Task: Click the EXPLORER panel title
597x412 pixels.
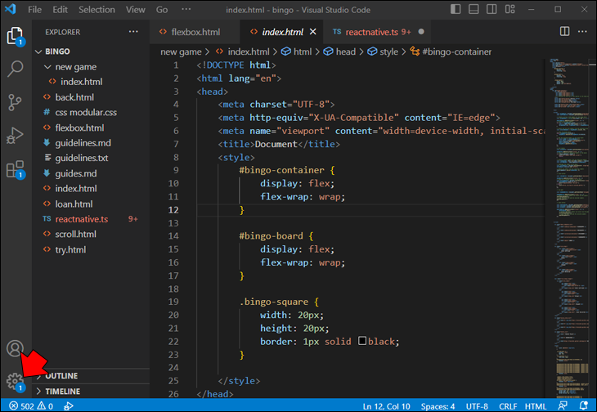Action: click(62, 32)
